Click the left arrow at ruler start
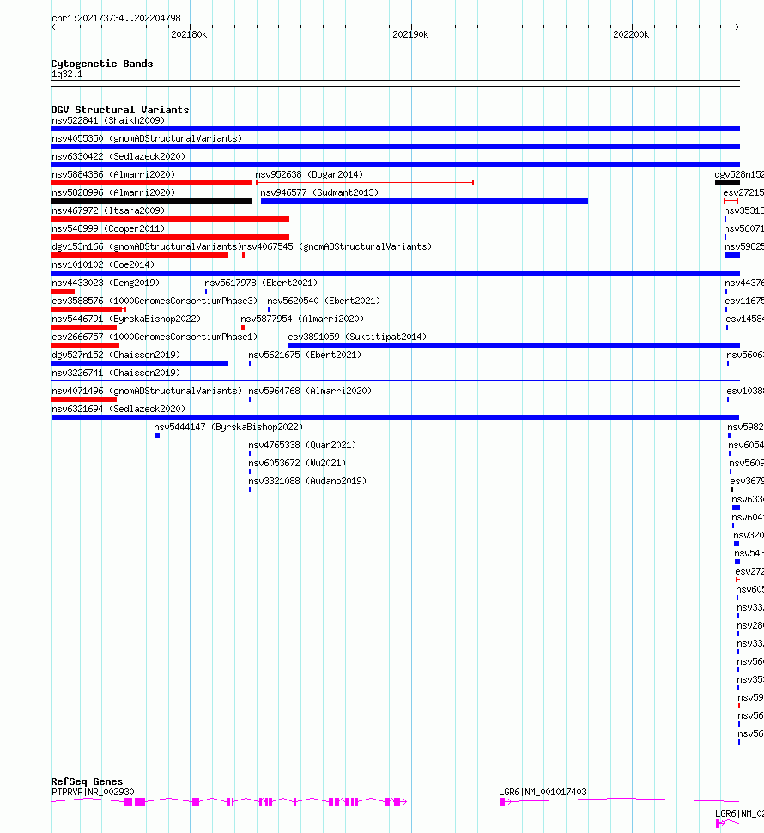The image size is (764, 833). click(54, 27)
